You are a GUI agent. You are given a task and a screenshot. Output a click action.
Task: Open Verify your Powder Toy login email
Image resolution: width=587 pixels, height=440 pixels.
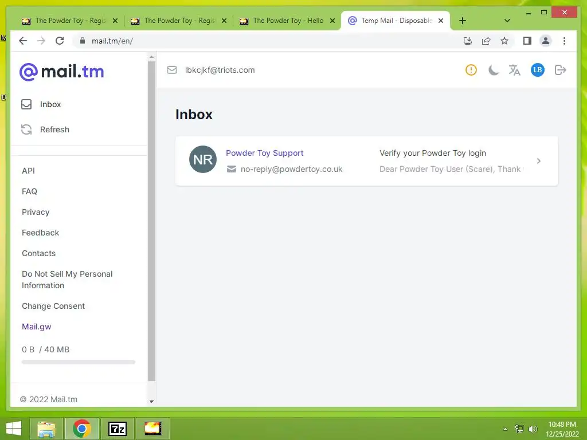coord(433,153)
